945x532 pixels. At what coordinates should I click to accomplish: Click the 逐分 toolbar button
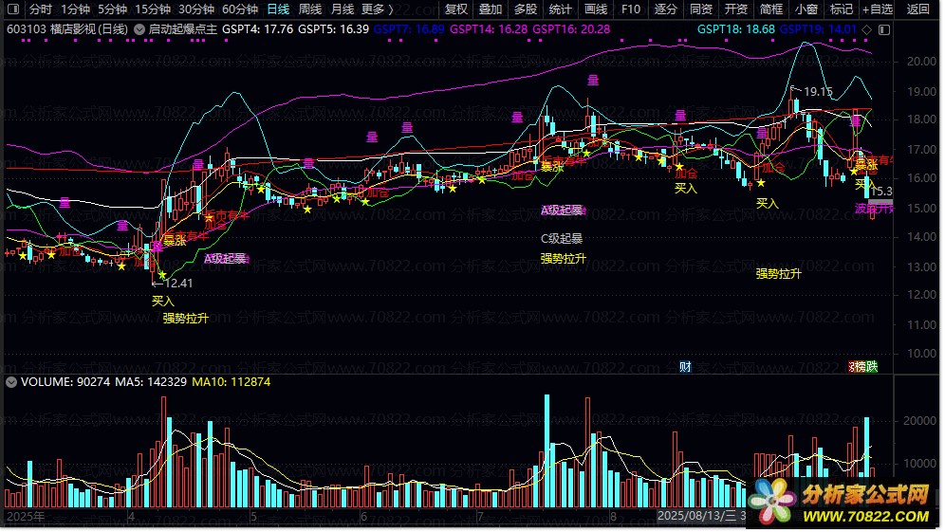pos(665,9)
